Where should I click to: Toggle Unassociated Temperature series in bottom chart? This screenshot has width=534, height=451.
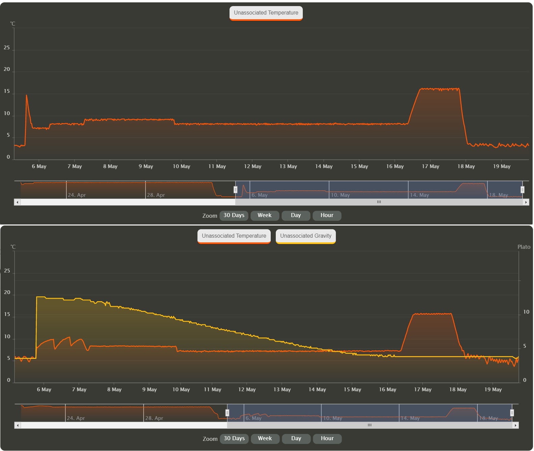pyautogui.click(x=234, y=236)
